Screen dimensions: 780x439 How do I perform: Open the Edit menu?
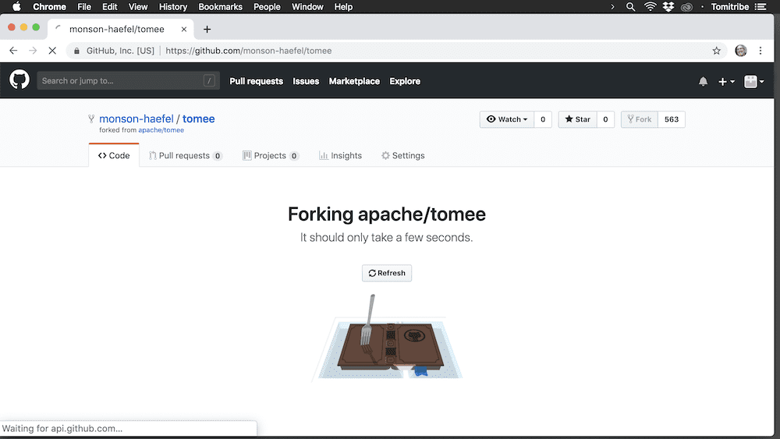[x=109, y=7]
